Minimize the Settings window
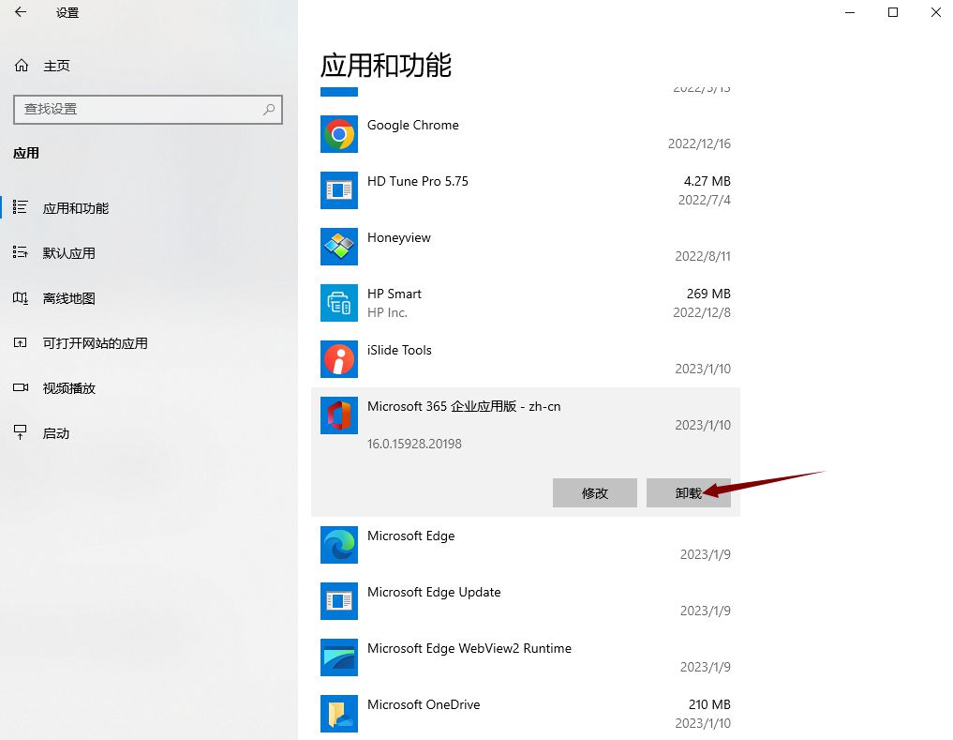The height and width of the screenshot is (740, 953). (x=850, y=12)
